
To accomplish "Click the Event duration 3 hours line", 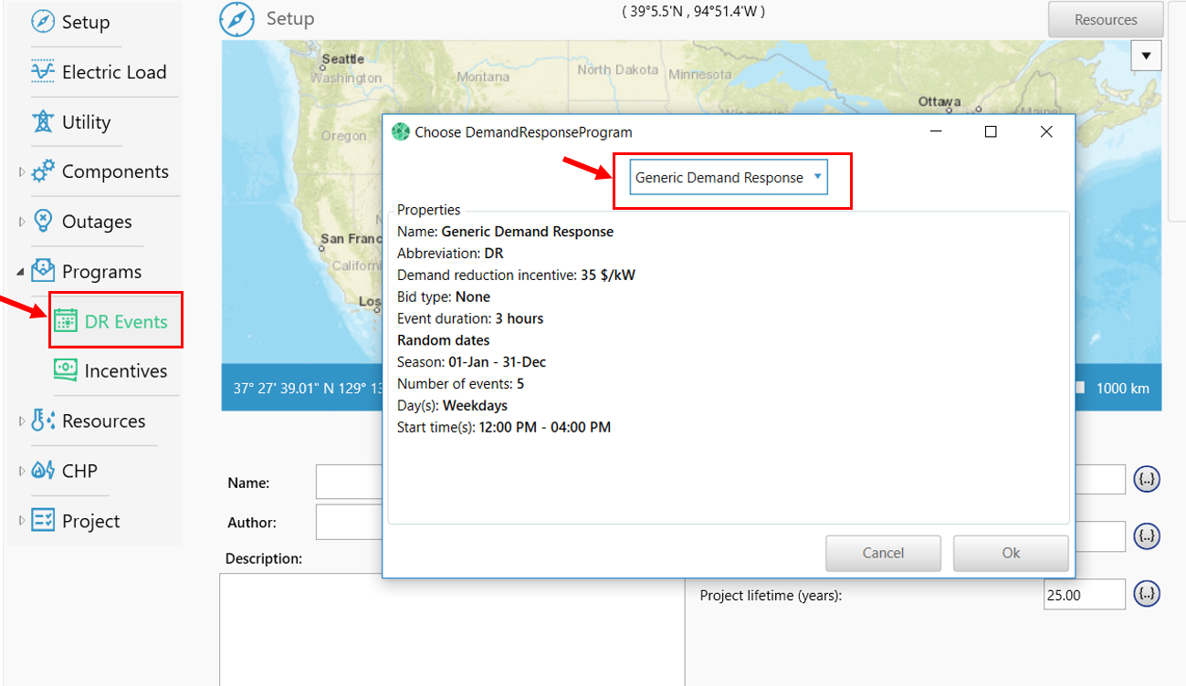I will [x=470, y=318].
